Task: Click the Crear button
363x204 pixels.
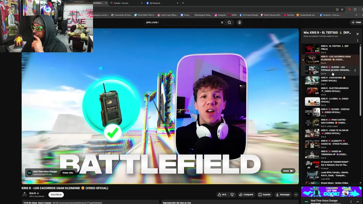Action: (x=356, y=22)
